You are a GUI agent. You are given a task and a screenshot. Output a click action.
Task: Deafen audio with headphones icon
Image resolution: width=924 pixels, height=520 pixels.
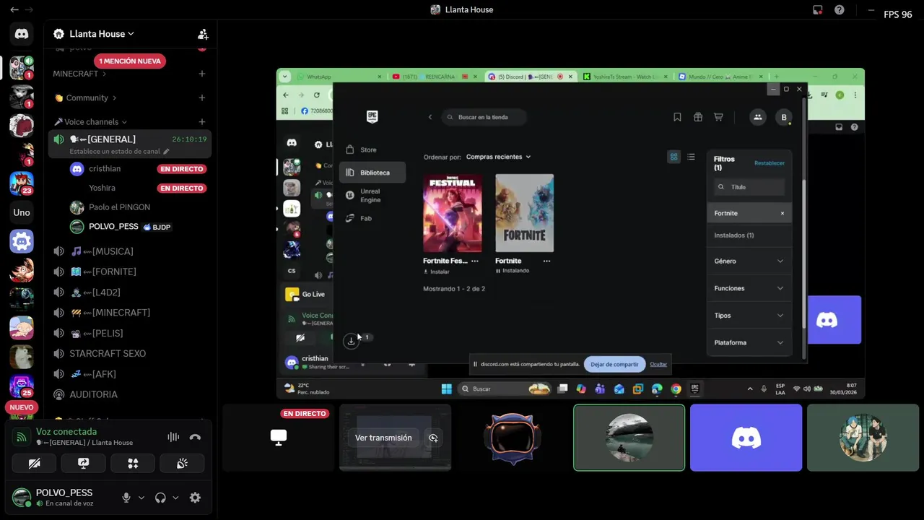pos(160,498)
